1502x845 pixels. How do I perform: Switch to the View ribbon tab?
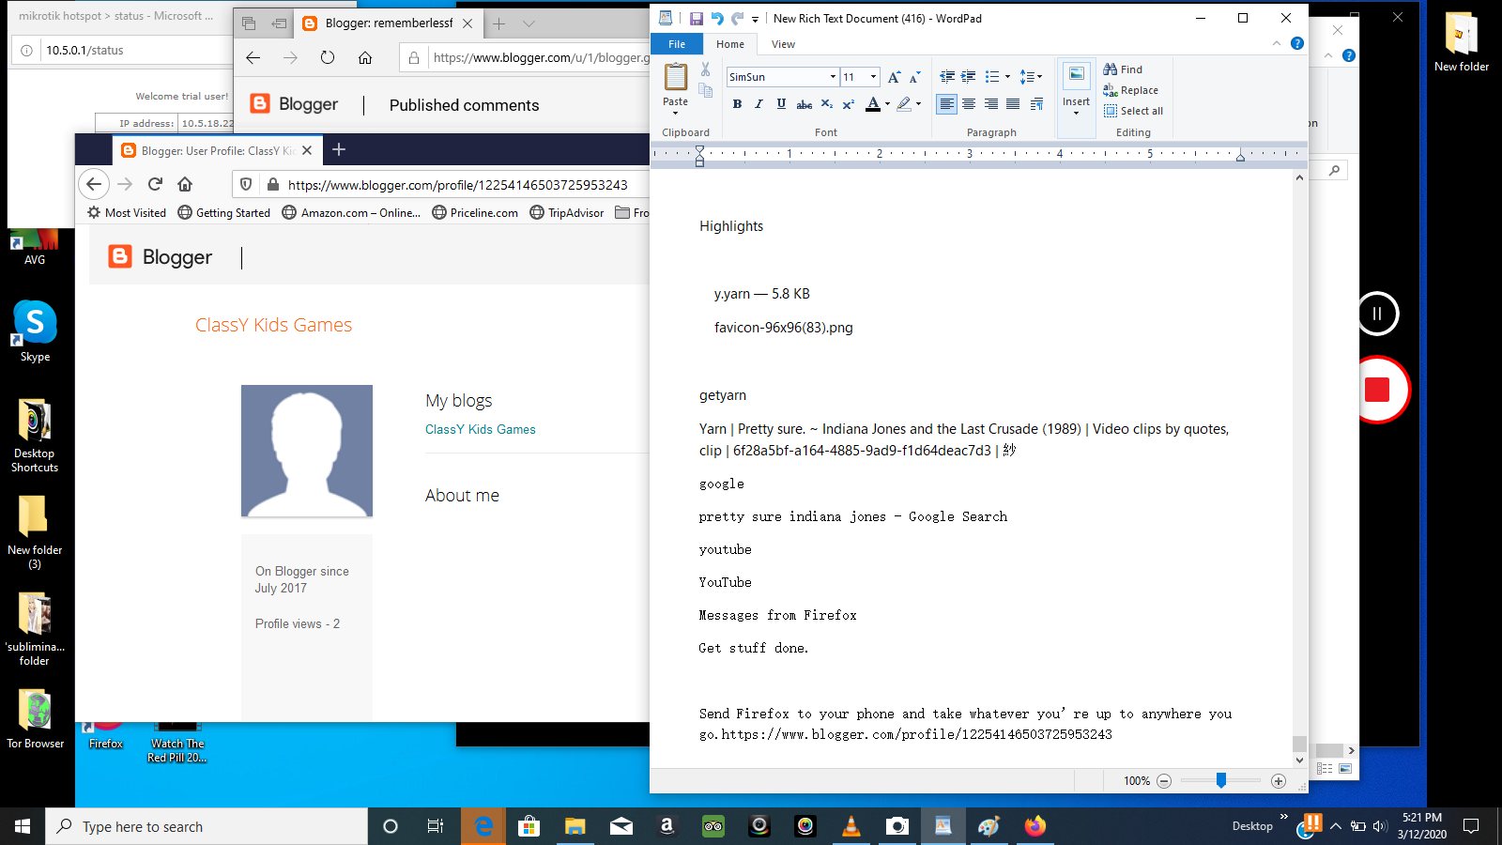tap(783, 44)
